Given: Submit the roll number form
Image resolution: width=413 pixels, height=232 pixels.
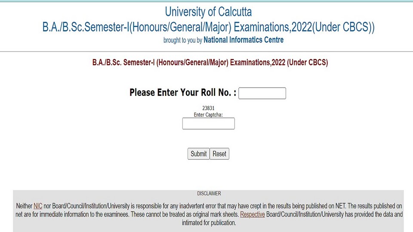Looking at the screenshot, I should (199, 154).
